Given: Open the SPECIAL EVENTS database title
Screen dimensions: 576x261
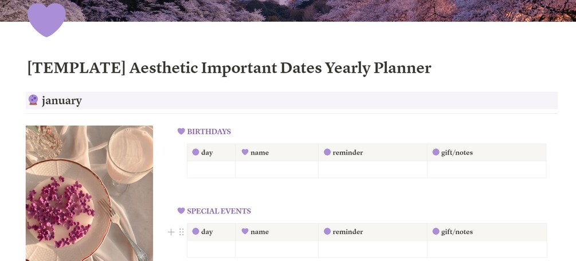Looking at the screenshot, I should pos(218,211).
